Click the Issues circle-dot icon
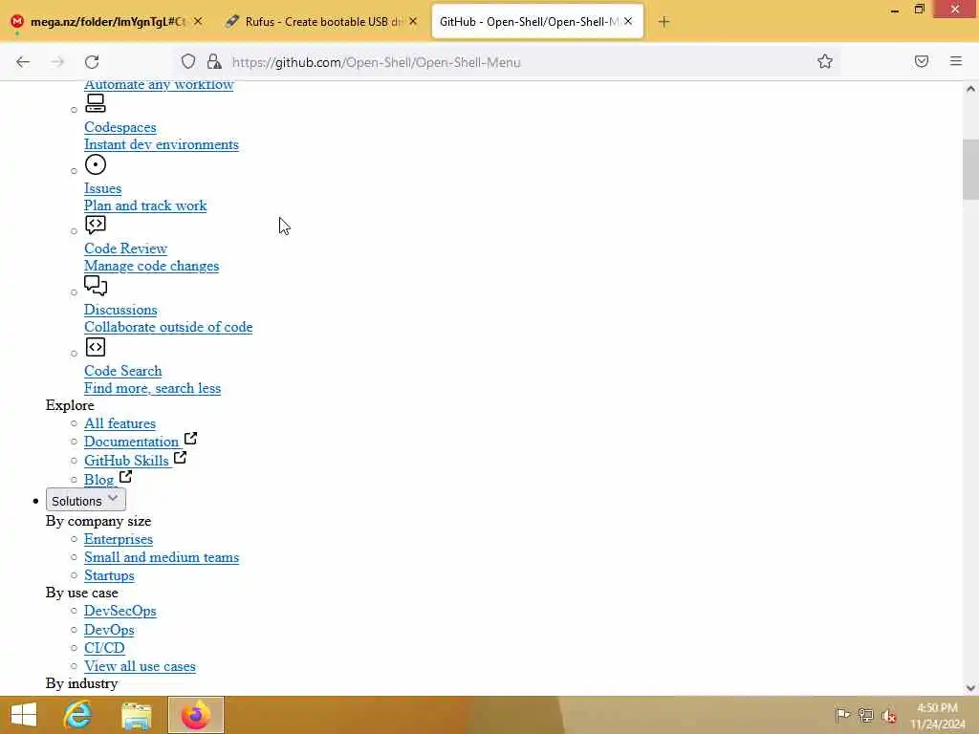Viewport: 979px width, 734px height. coord(96,164)
